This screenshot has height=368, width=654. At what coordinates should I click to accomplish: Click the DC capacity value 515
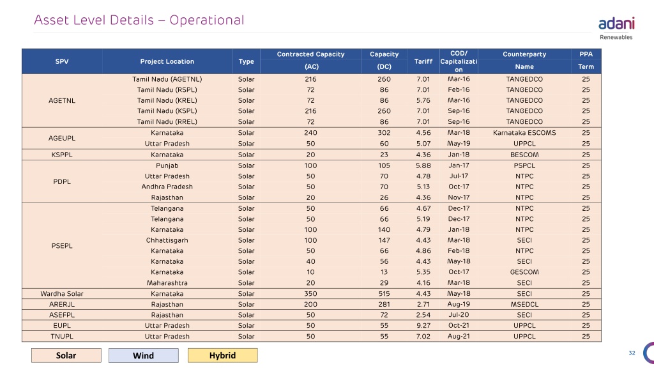tap(384, 294)
